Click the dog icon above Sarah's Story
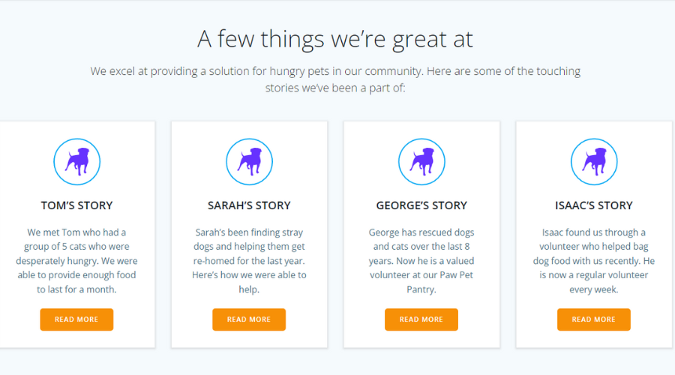Image resolution: width=675 pixels, height=375 pixels. 249,162
